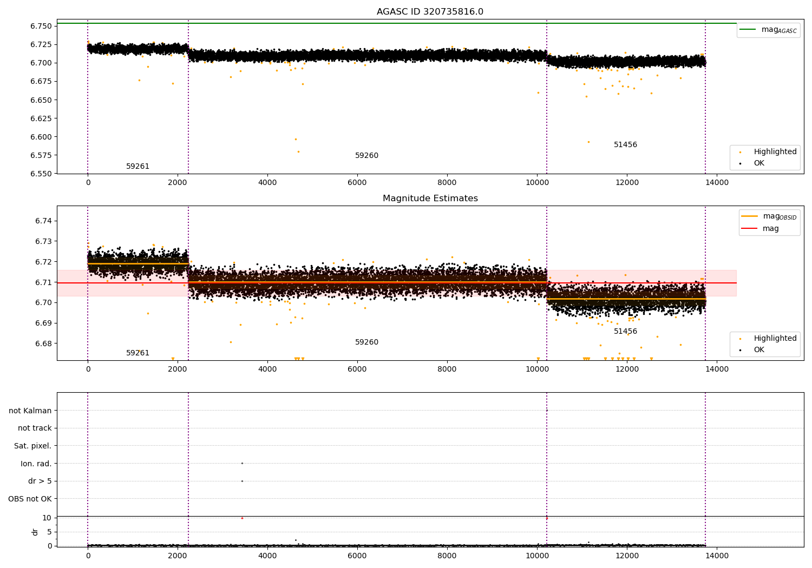Click the 51456 label in the top plot

625,145
